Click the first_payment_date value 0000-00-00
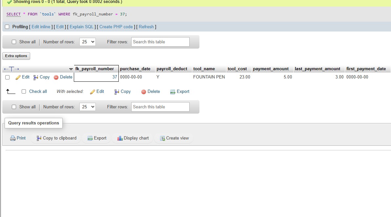This screenshot has height=217, width=391. 357,77
